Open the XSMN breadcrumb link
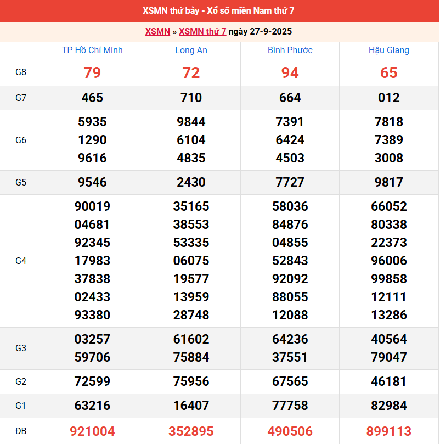 pos(157,32)
